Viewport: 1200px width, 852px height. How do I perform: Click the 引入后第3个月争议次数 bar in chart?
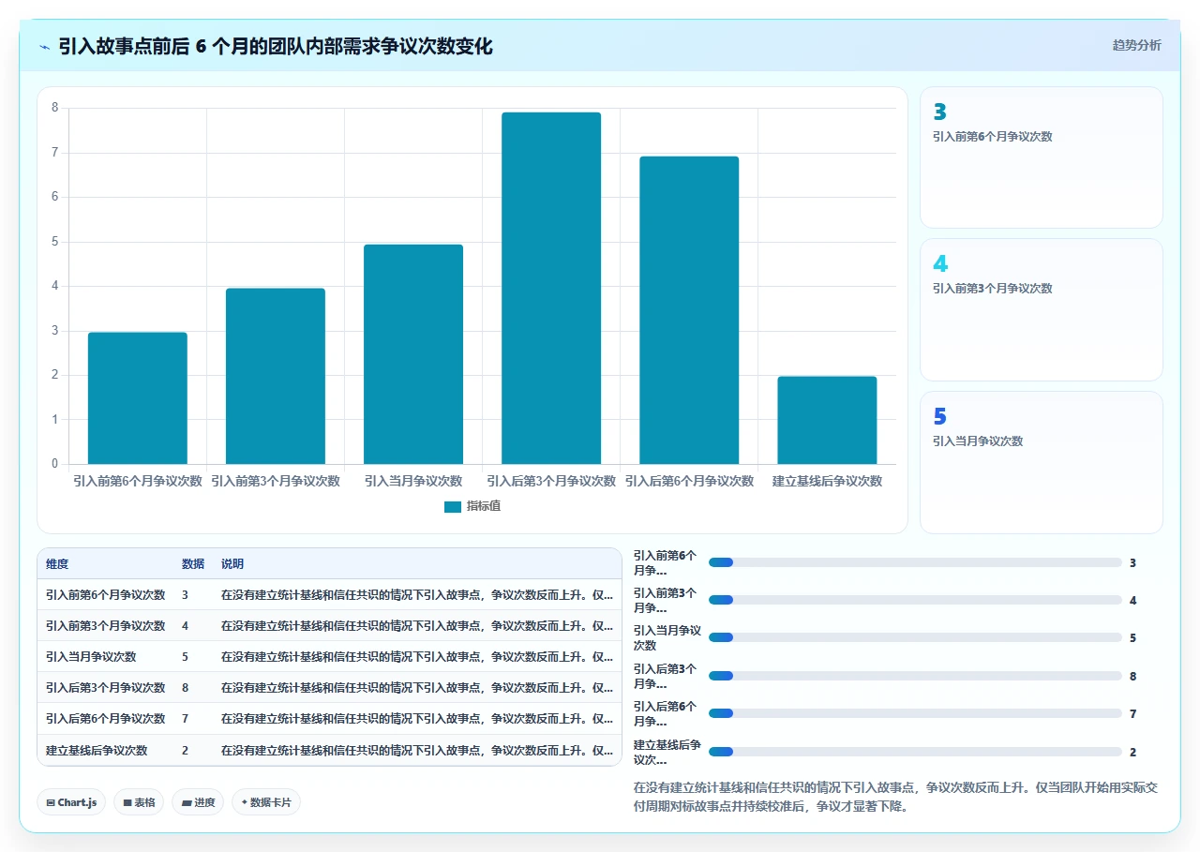tap(551, 289)
